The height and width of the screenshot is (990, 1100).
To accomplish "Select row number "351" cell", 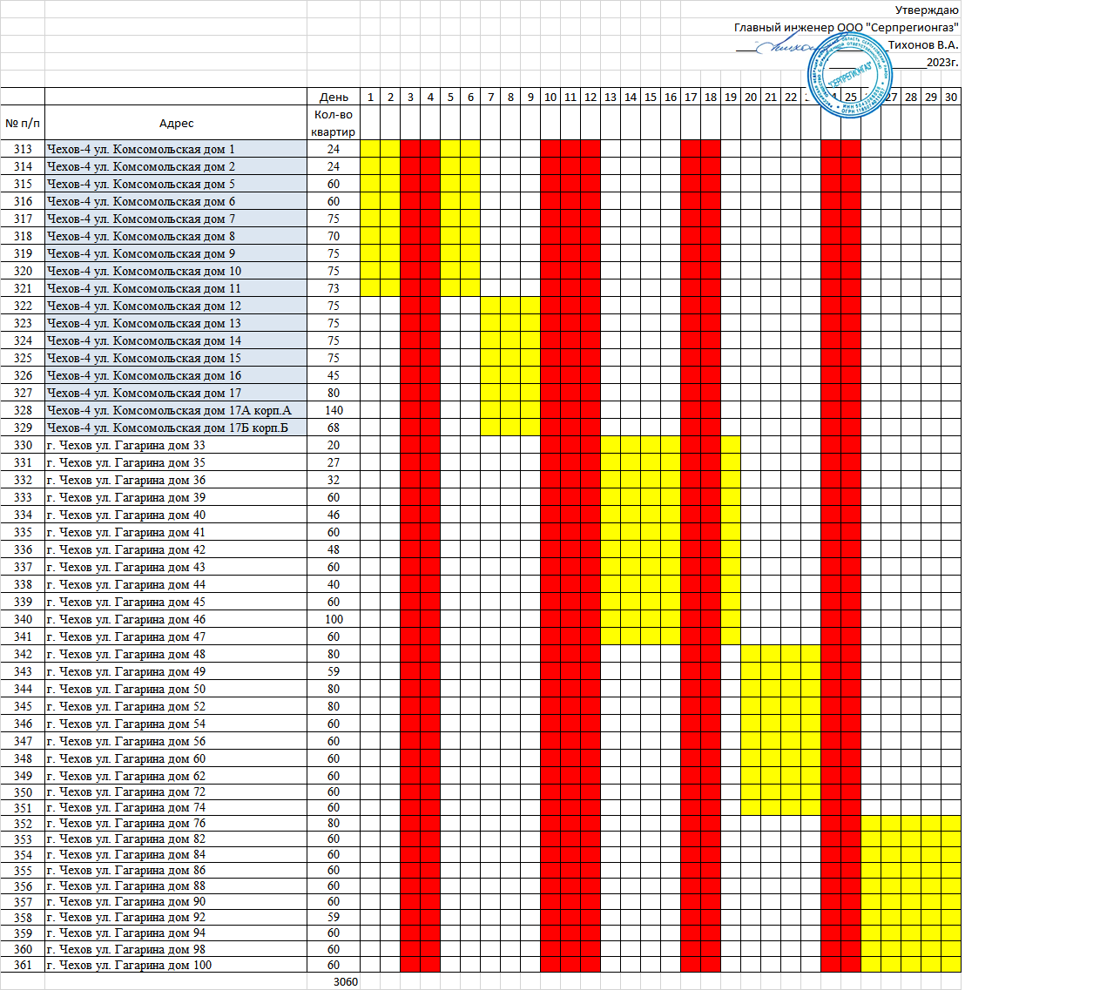I will (x=23, y=807).
